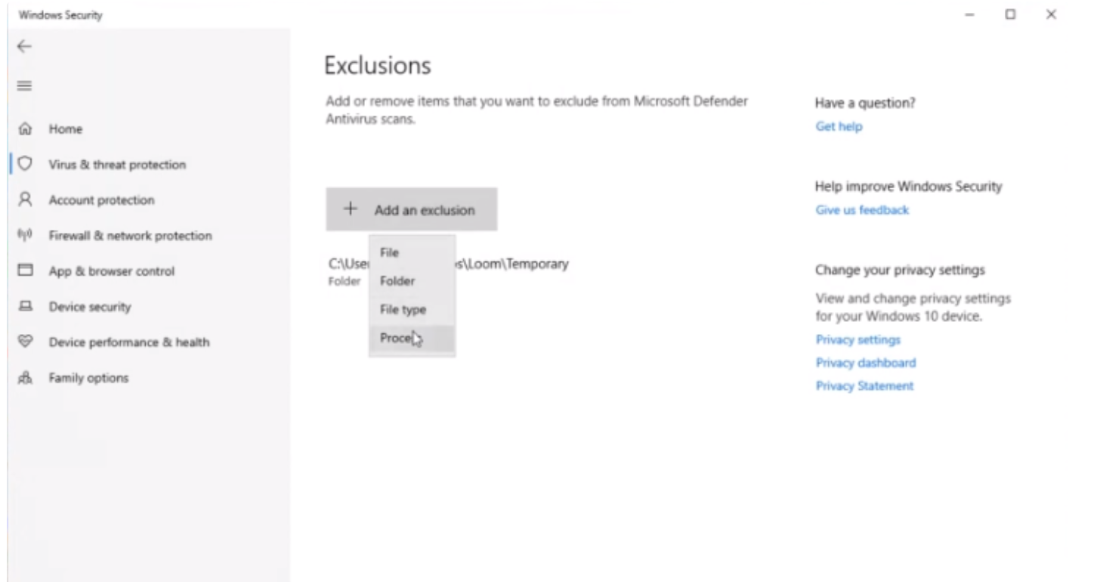The image size is (1097, 582).
Task: Select File from the exclusion menu
Action: [x=390, y=252]
